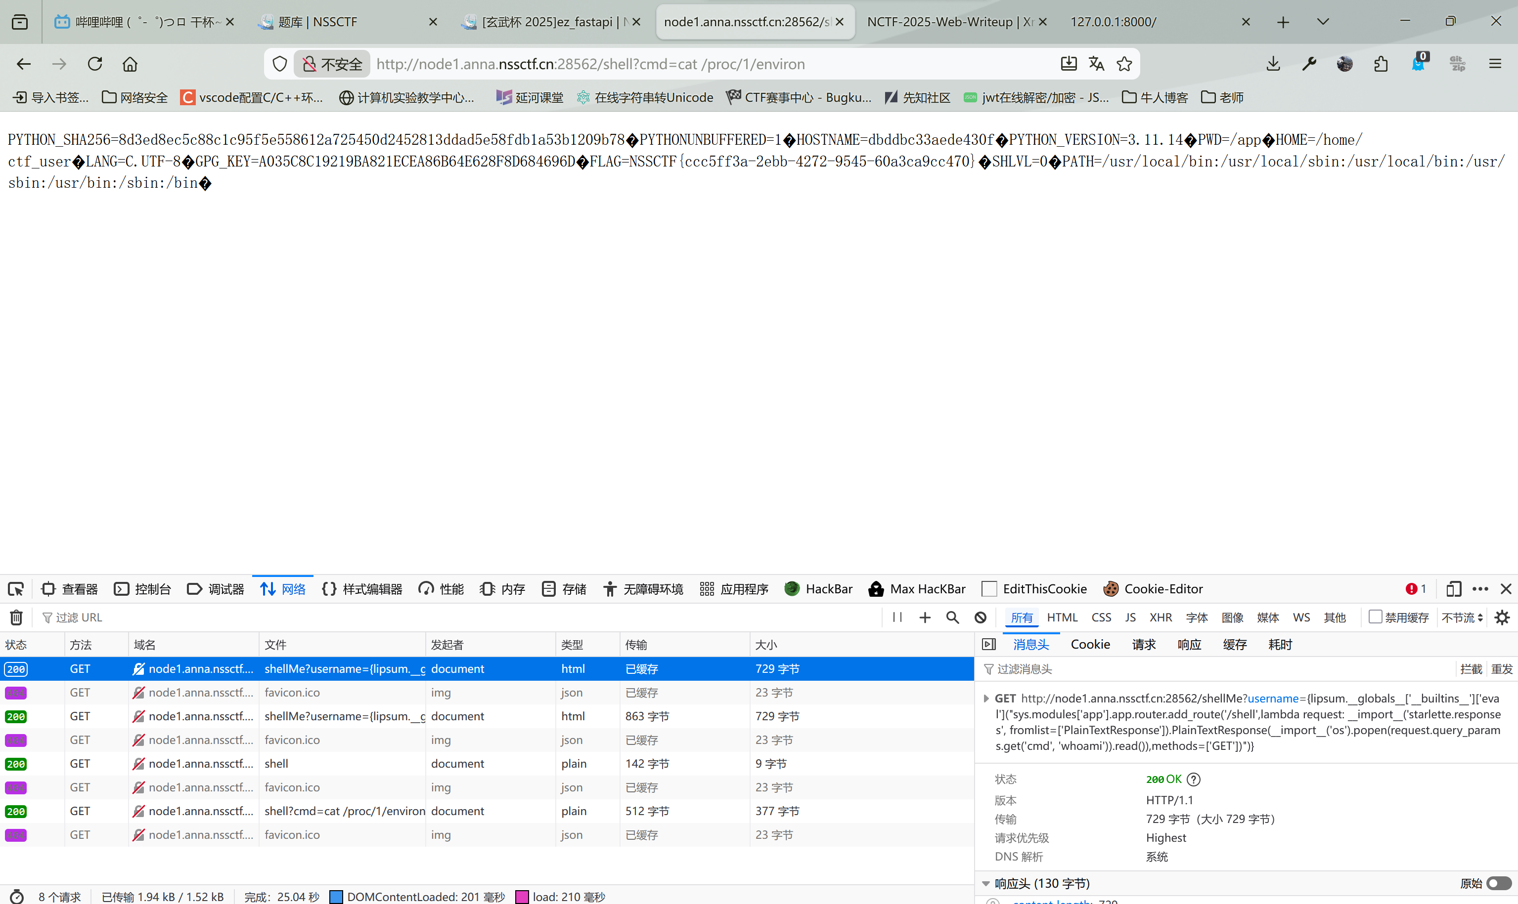This screenshot has width=1518, height=904.
Task: Filter requests by XHR type
Action: point(1160,617)
